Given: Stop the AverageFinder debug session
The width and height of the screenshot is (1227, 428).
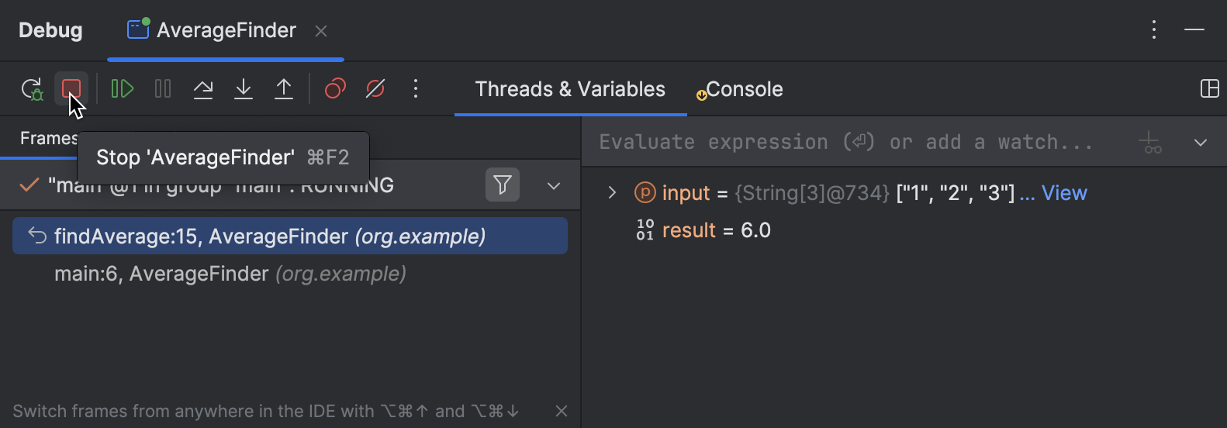Looking at the screenshot, I should 71,88.
